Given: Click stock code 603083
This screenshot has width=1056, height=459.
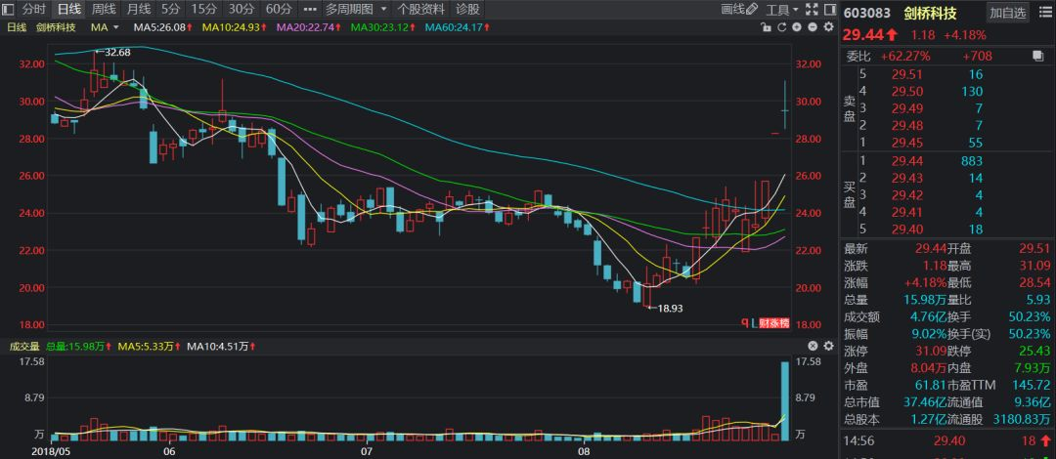Looking at the screenshot, I should tap(866, 13).
